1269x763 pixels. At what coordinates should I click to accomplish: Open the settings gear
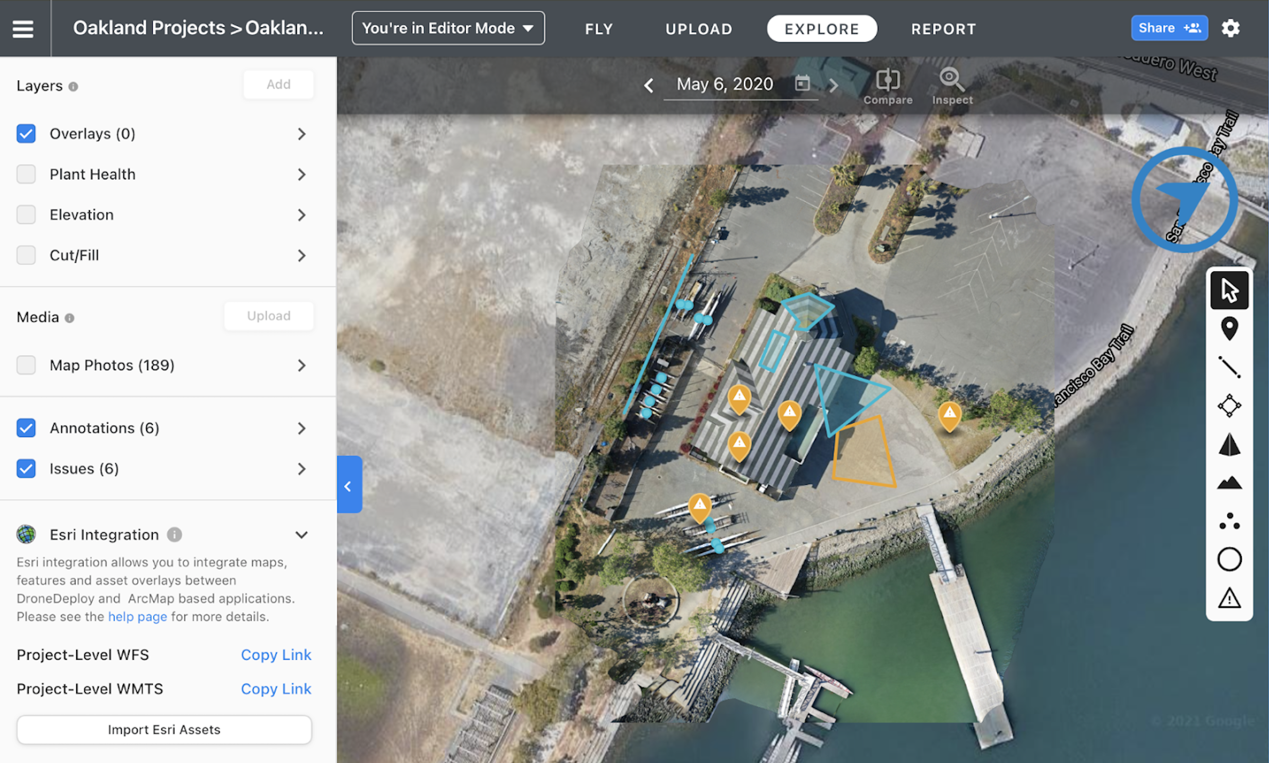coord(1230,28)
